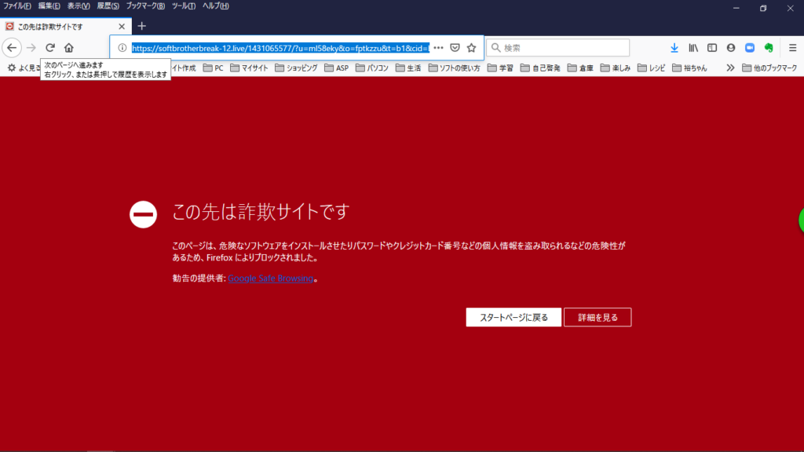The width and height of the screenshot is (804, 452).
Task: Click the 詳細を見る button
Action: coord(598,317)
